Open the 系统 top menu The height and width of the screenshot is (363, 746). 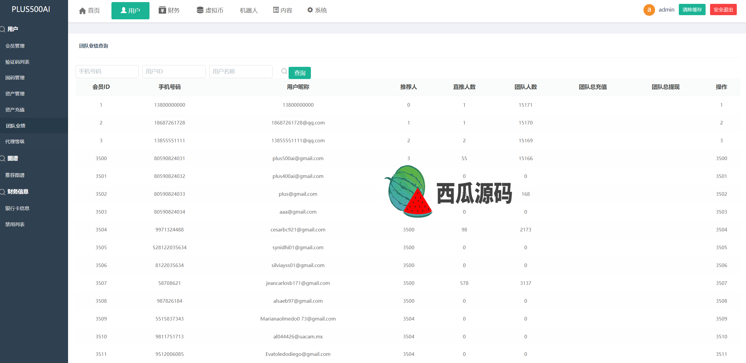click(x=317, y=10)
